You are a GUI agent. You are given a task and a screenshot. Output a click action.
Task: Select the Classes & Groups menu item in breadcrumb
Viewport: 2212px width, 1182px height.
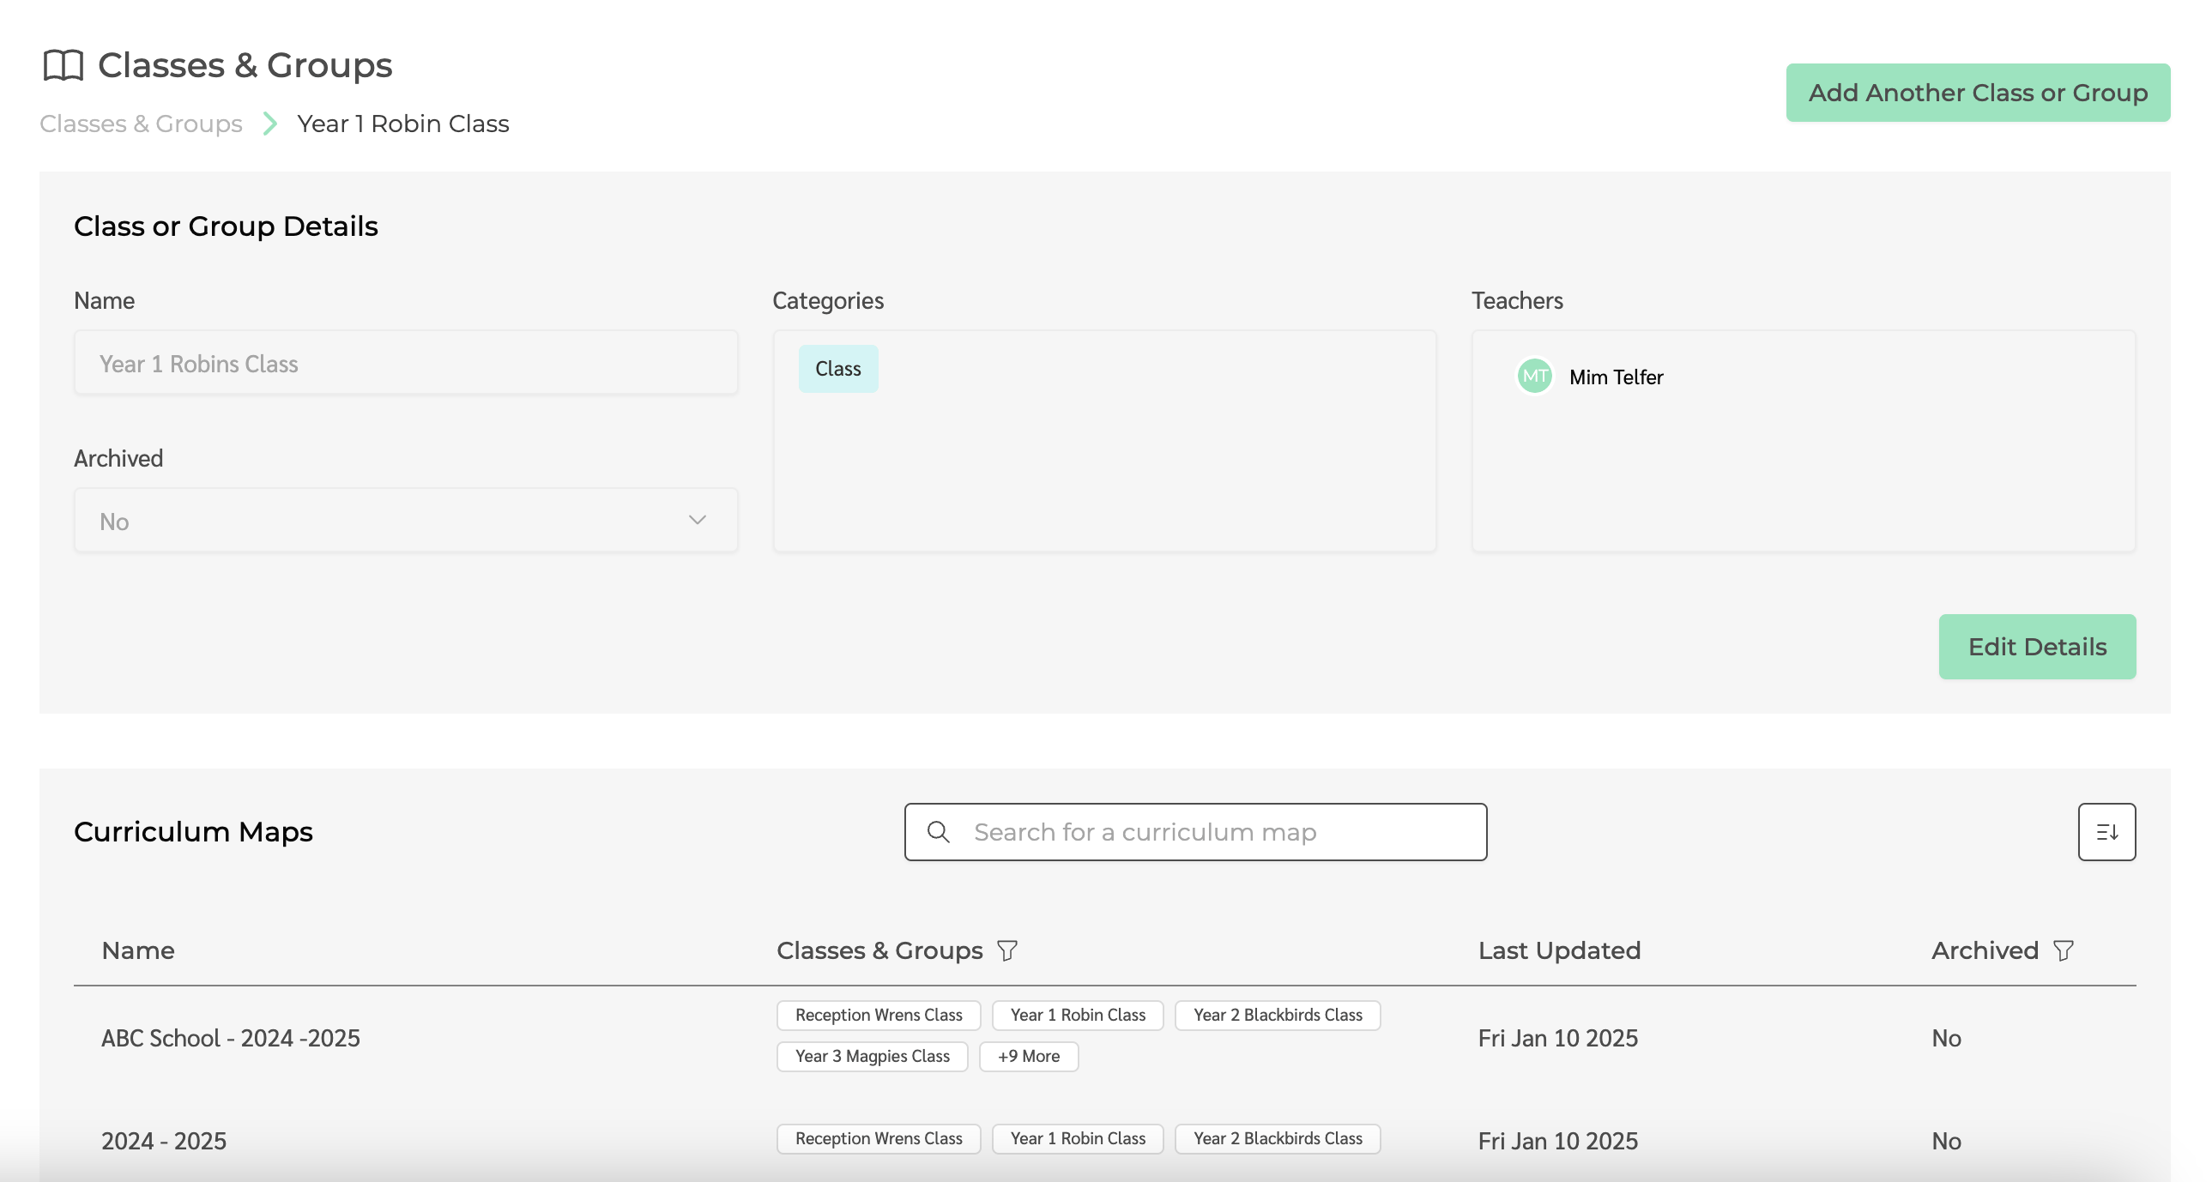141,123
